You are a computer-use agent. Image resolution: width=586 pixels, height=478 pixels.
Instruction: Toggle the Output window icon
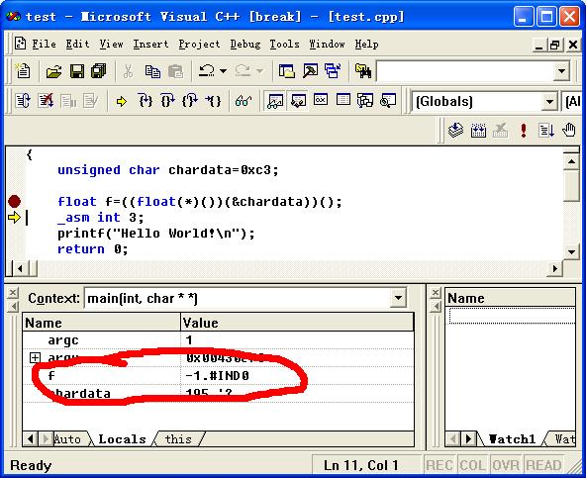click(x=310, y=70)
